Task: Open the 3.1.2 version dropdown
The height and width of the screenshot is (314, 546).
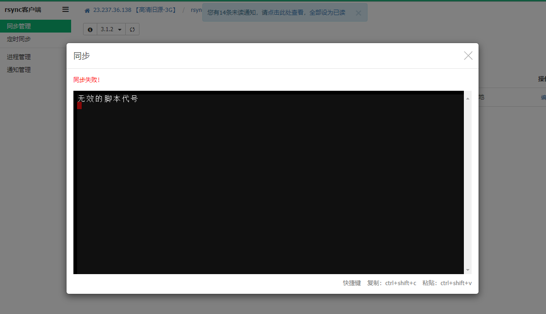Action: click(x=111, y=29)
